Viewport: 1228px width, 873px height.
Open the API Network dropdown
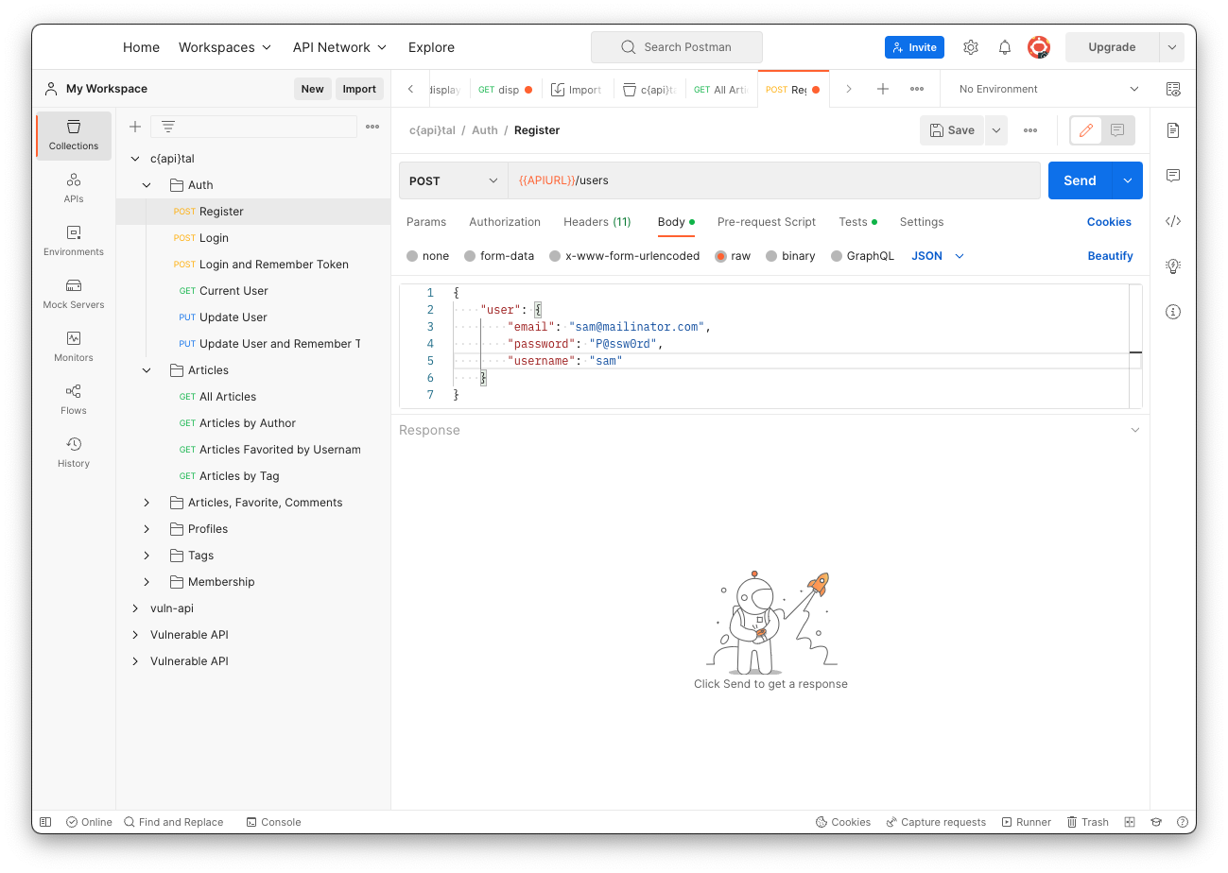pos(340,47)
